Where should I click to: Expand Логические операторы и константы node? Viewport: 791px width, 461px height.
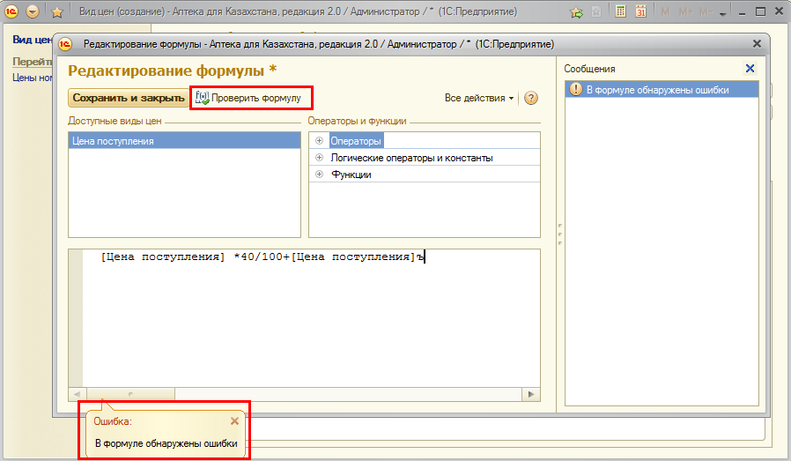[319, 158]
